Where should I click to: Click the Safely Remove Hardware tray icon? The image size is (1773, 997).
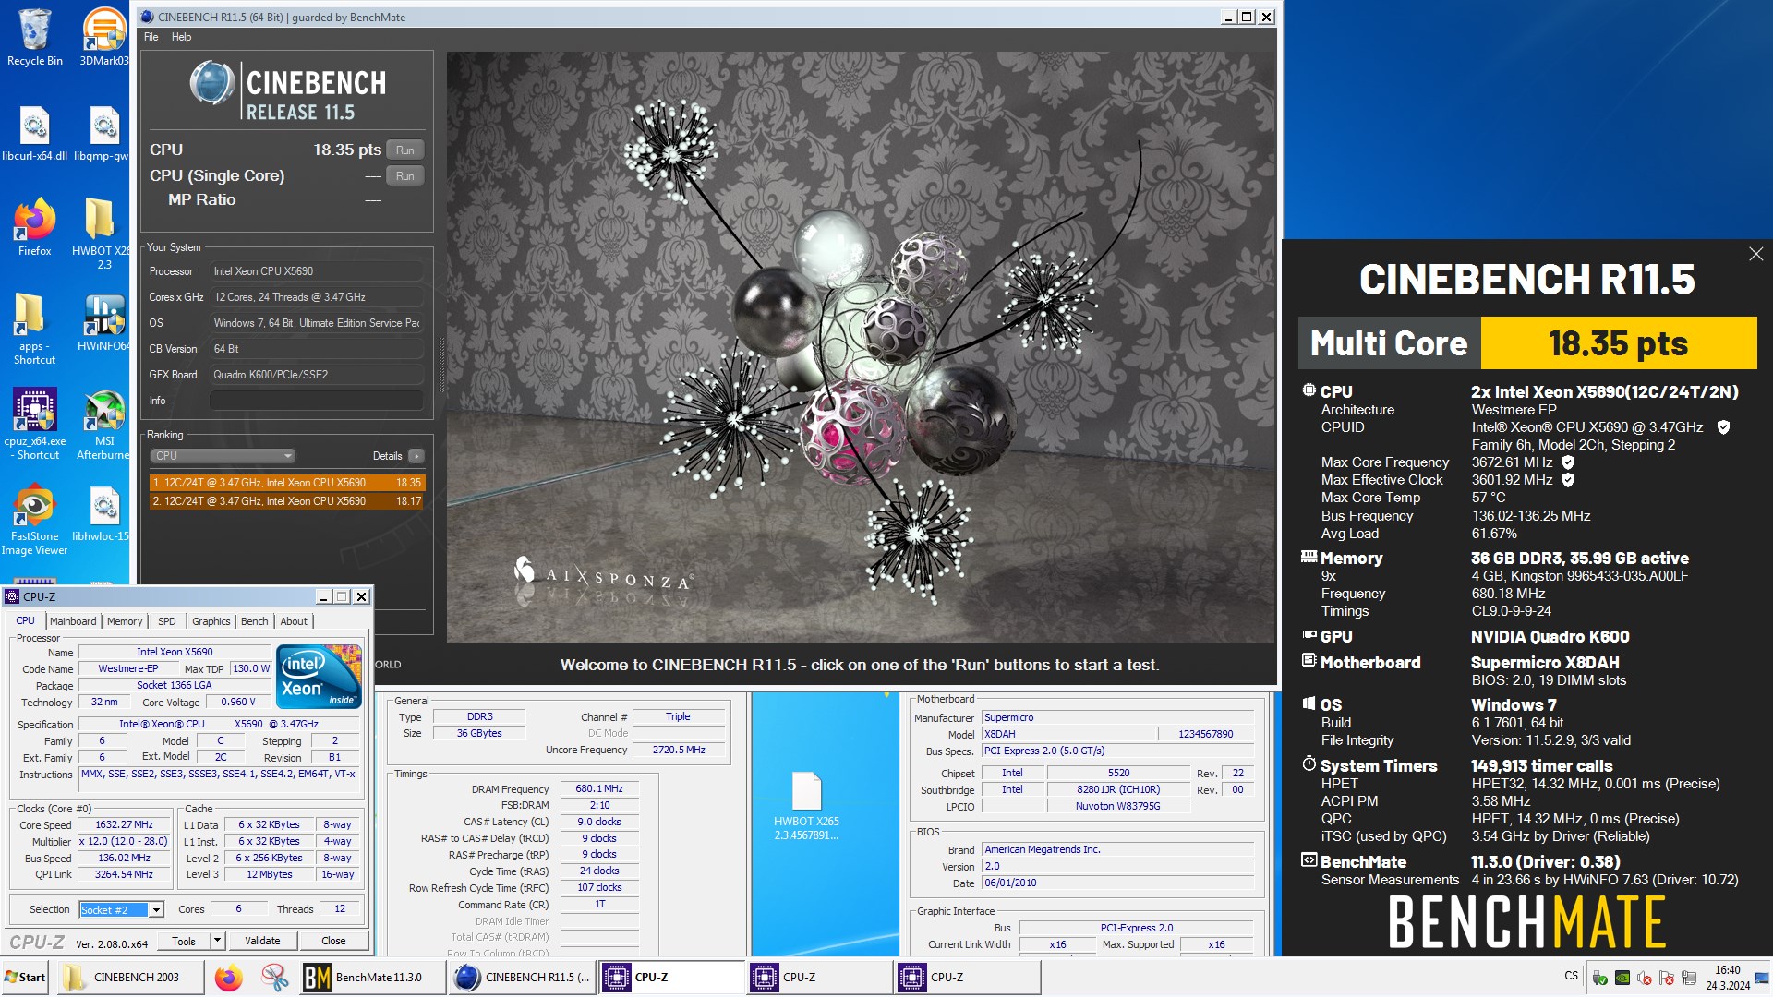[1600, 978]
